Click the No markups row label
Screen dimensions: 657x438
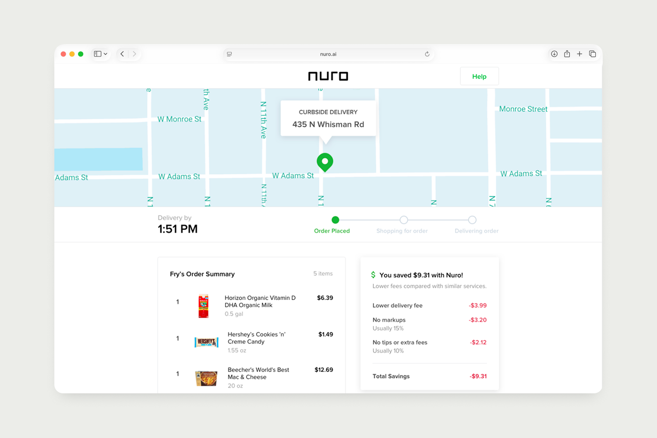[x=389, y=320]
